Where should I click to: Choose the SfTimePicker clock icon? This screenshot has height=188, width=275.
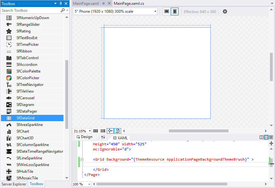point(9,45)
